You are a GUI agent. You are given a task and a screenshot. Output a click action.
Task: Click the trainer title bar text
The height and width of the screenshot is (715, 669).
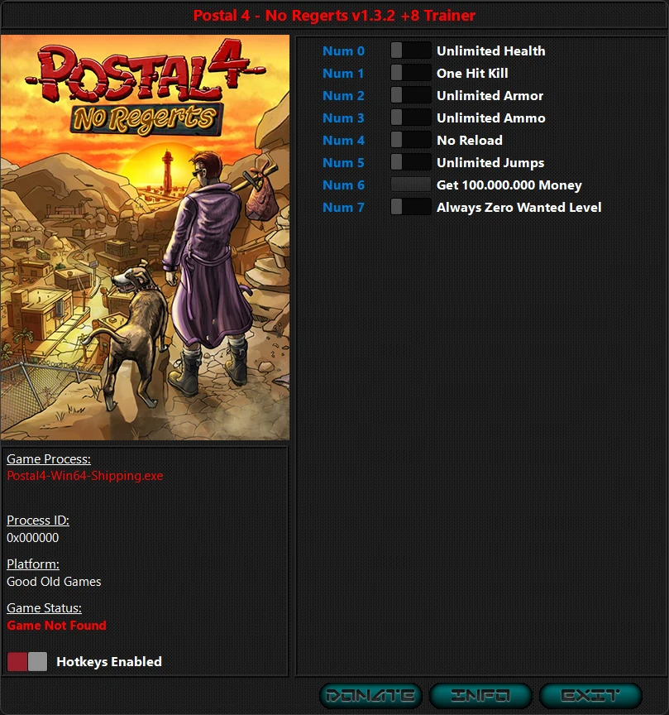tap(334, 15)
